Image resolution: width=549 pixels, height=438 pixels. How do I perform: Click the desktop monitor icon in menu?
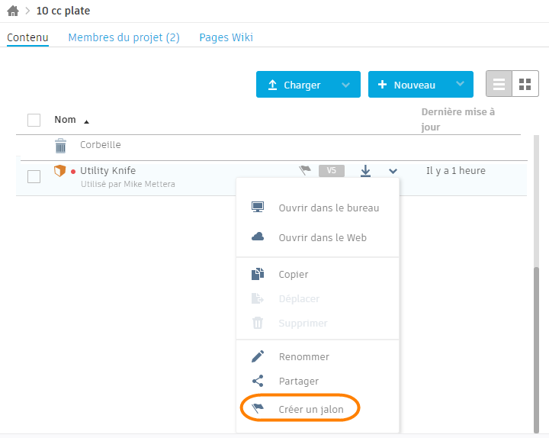click(258, 207)
